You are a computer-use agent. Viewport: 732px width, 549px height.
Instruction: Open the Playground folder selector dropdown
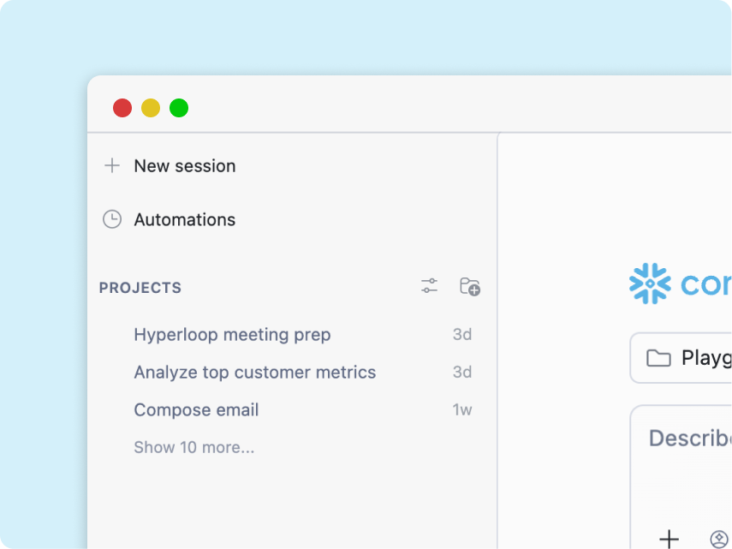[x=681, y=358]
